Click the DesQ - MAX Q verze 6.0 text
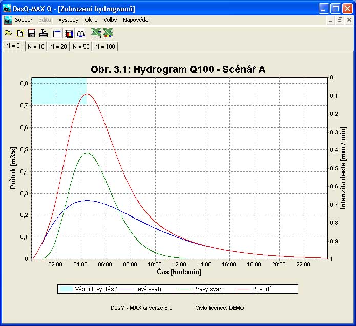356x326 pixels. (x=141, y=308)
